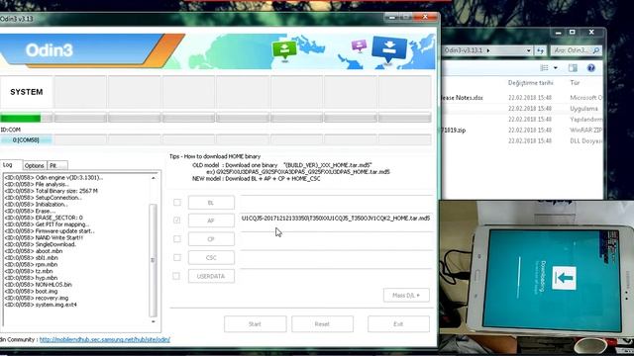634x356 pixels.
Task: Click the BL file button
Action: pos(211,203)
